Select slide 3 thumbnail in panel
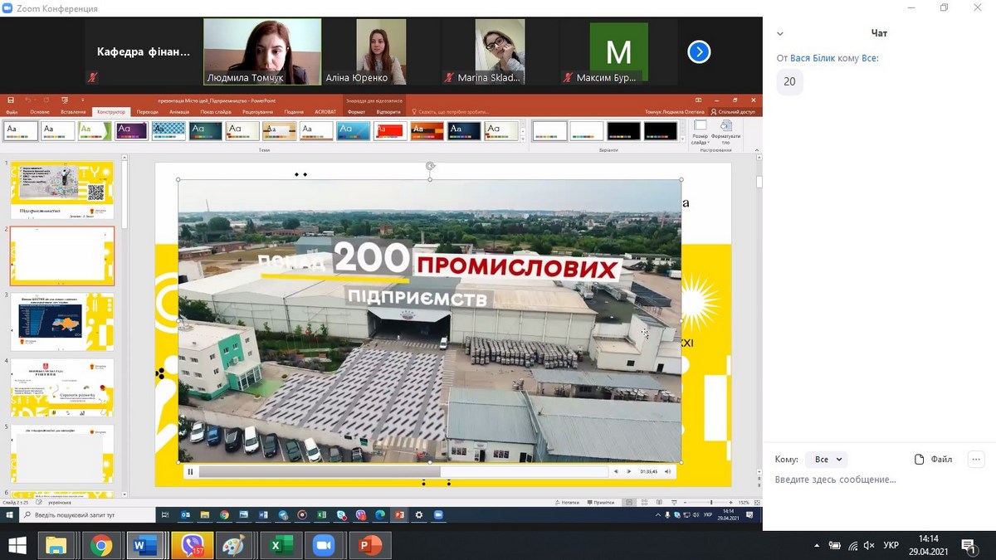The image size is (996, 560). click(62, 322)
